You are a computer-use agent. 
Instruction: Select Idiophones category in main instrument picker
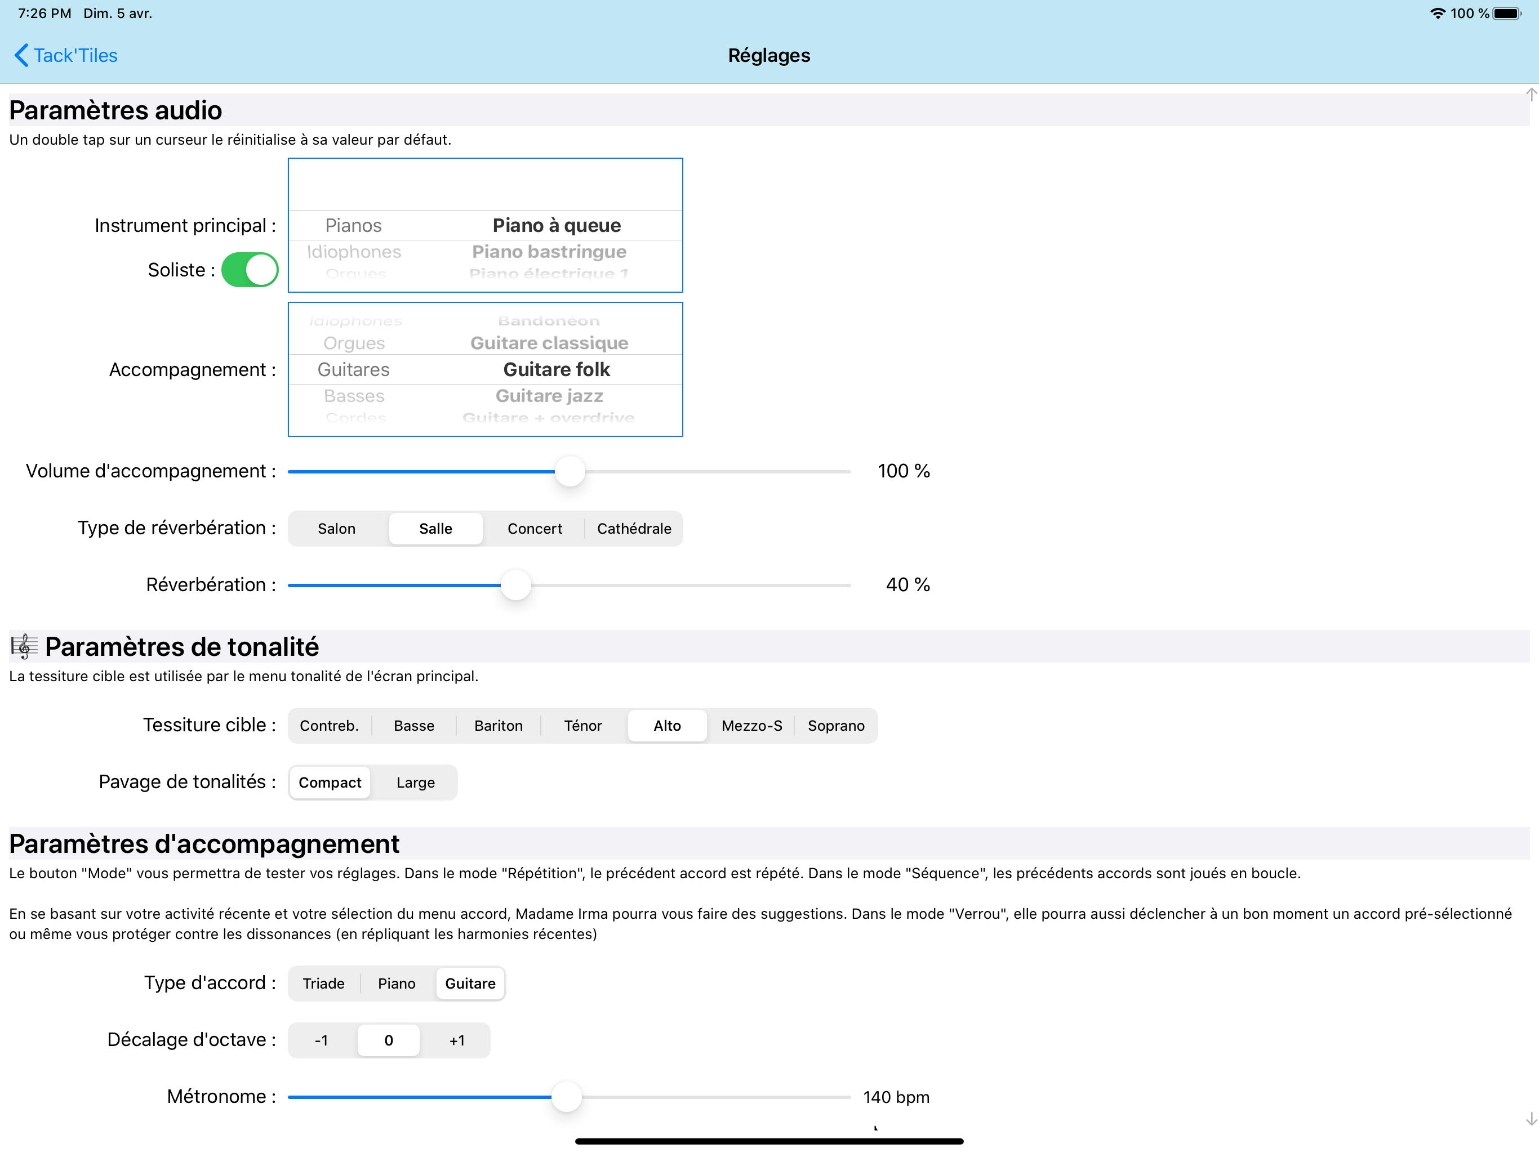click(353, 252)
